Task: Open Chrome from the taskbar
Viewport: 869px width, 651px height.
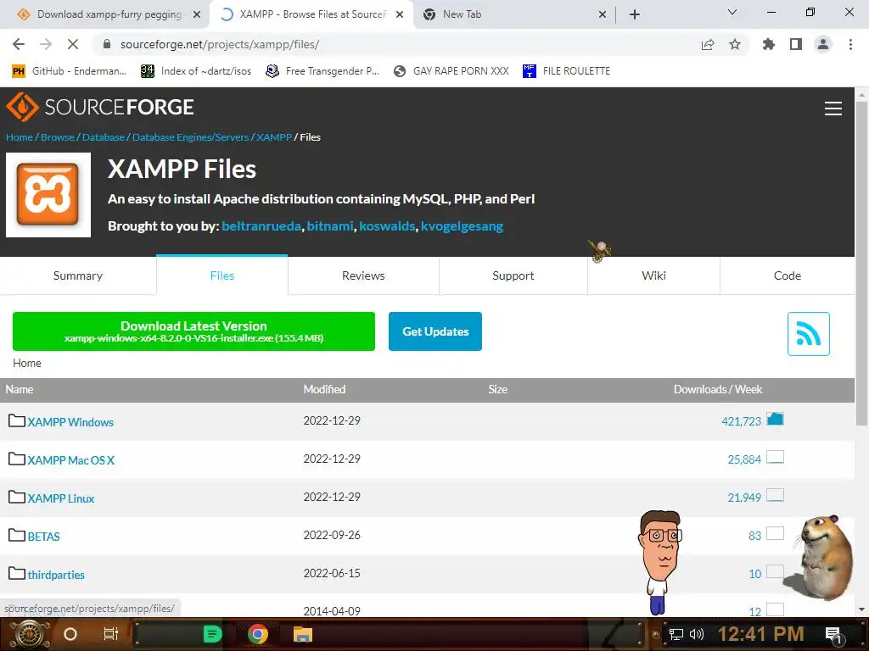Action: pos(257,634)
